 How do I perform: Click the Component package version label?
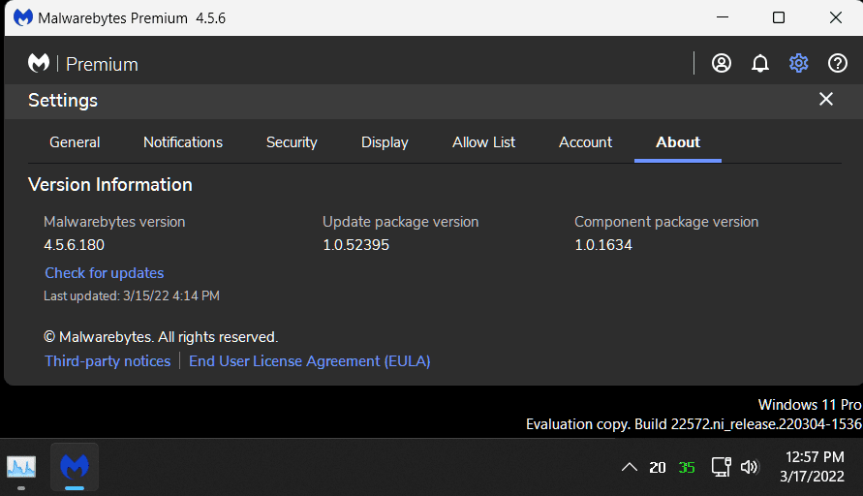point(666,222)
